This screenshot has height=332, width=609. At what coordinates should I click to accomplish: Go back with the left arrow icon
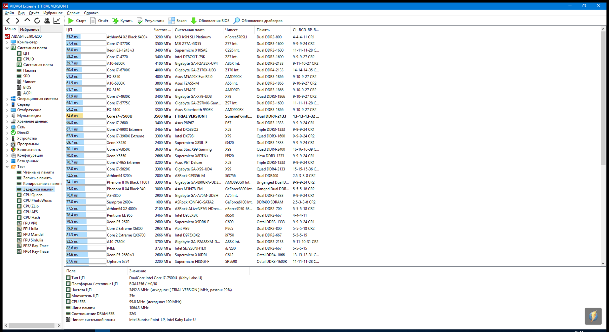click(x=8, y=21)
